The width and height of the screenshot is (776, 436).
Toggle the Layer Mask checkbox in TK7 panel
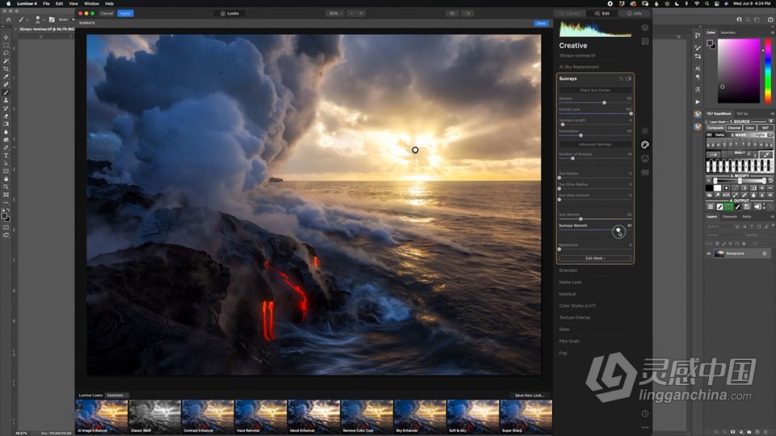(x=706, y=122)
